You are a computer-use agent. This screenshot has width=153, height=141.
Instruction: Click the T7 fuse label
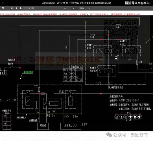pos(36,87)
